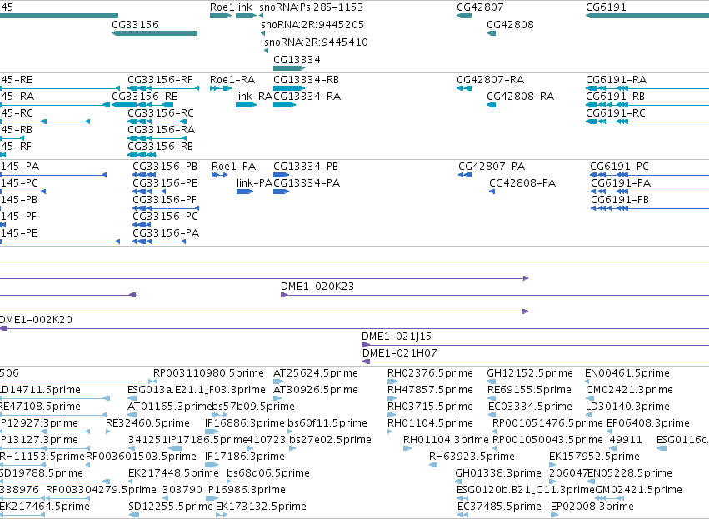709x519 pixels.
Task: Click protein CG33156-PB label
Action: coord(165,167)
